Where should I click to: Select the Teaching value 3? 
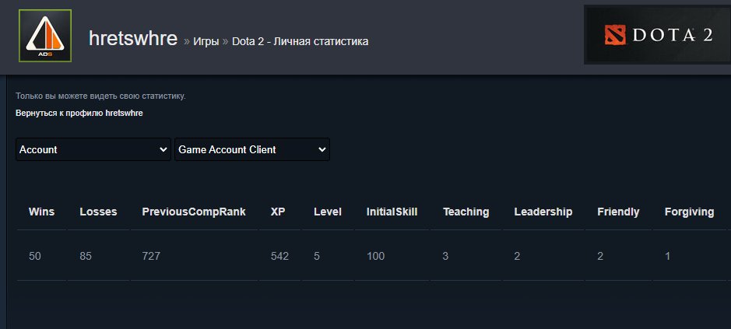[446, 257]
